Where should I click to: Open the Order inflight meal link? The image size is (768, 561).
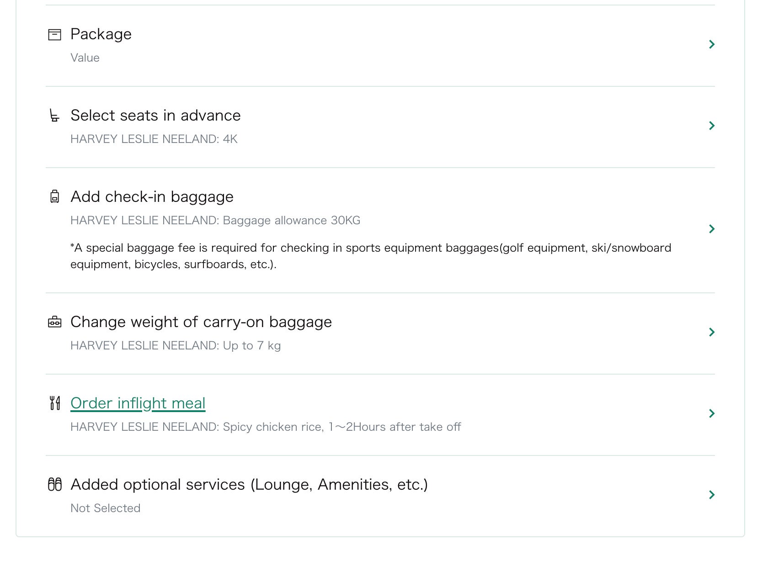pos(137,403)
